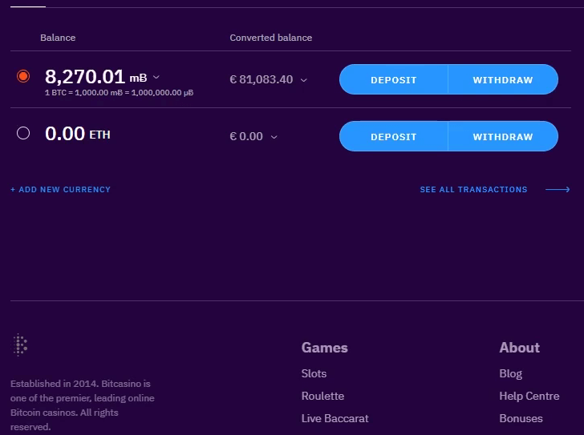Image resolution: width=584 pixels, height=435 pixels.
Task: Click the Bitcasino dotted logo in footer
Action: [x=20, y=344]
